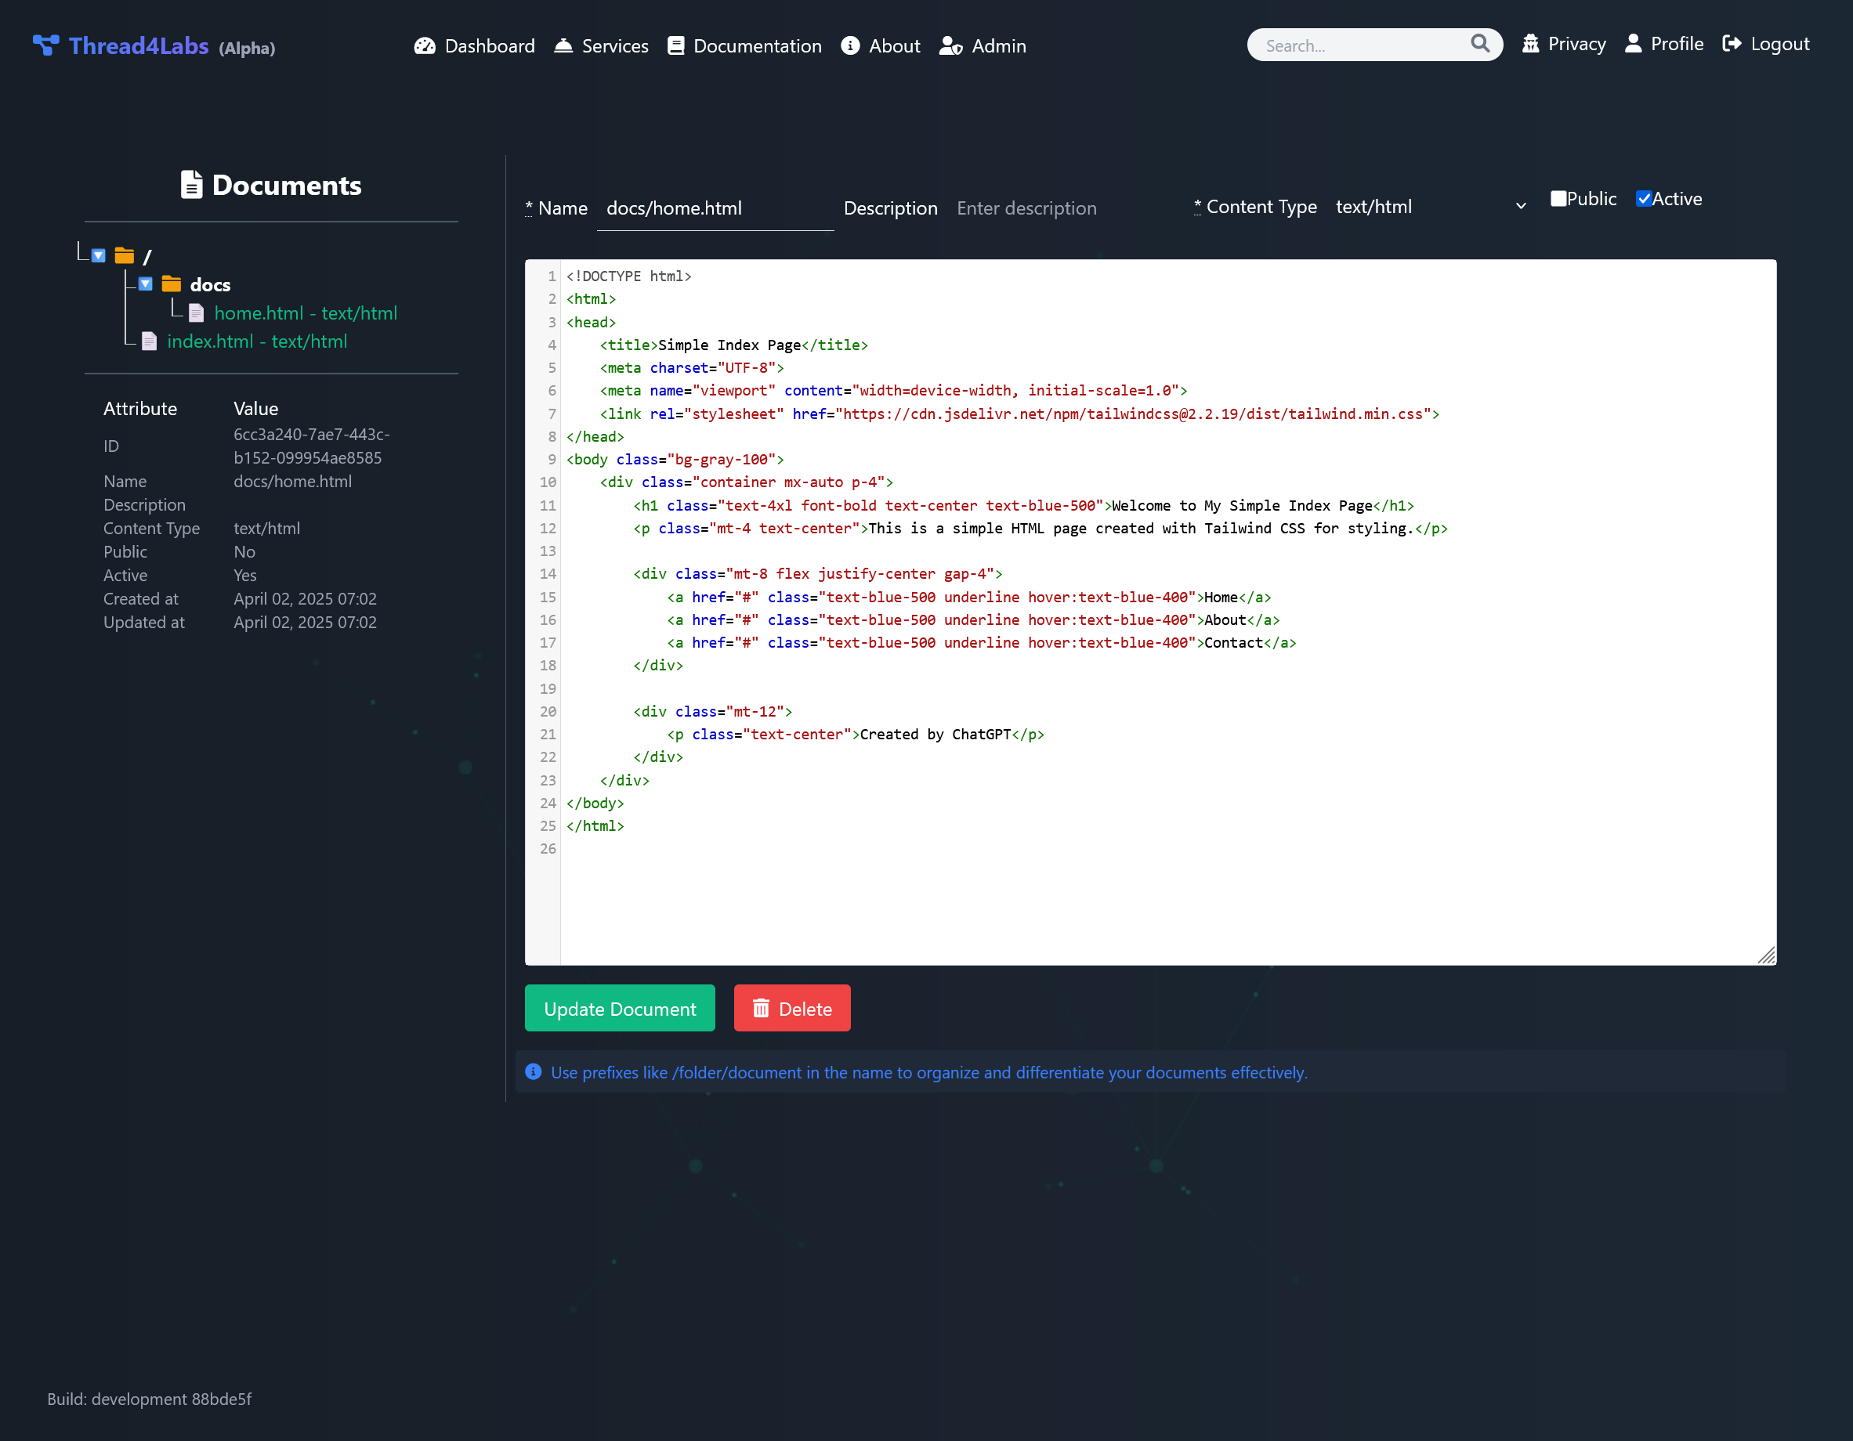The width and height of the screenshot is (1853, 1441).
Task: Click the Privacy icon in navbar
Action: coord(1529,43)
